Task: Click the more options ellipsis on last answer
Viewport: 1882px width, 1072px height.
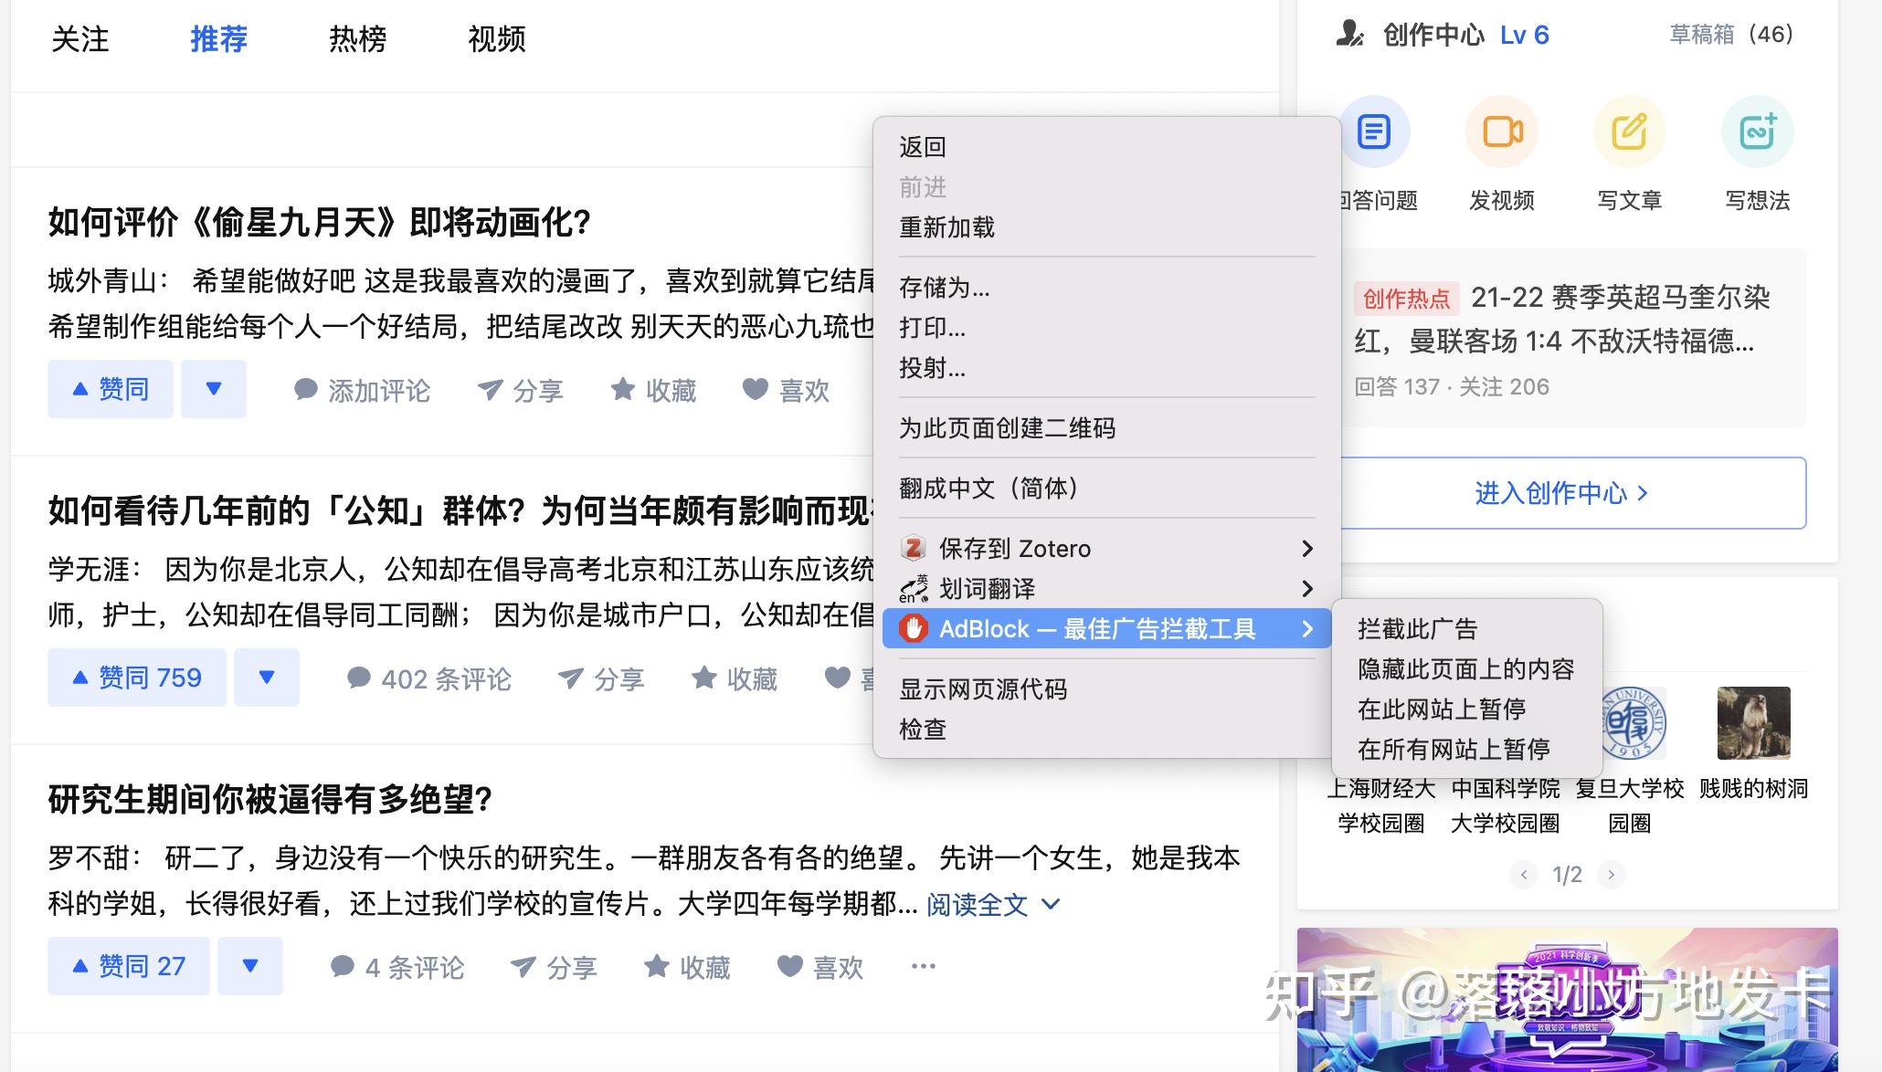Action: [923, 966]
